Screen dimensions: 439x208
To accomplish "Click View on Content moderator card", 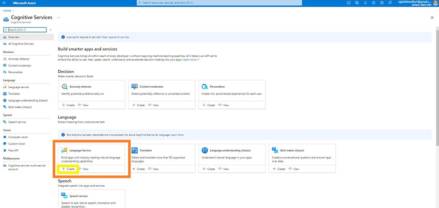I will 153,105.
